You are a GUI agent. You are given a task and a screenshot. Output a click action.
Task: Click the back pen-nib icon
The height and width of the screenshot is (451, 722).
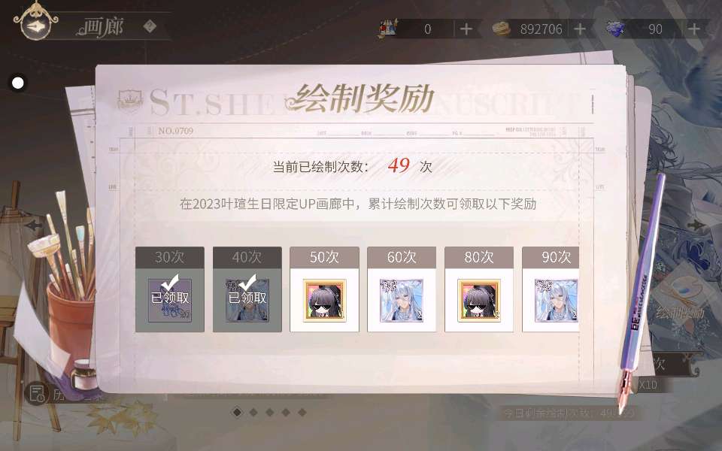click(x=36, y=26)
